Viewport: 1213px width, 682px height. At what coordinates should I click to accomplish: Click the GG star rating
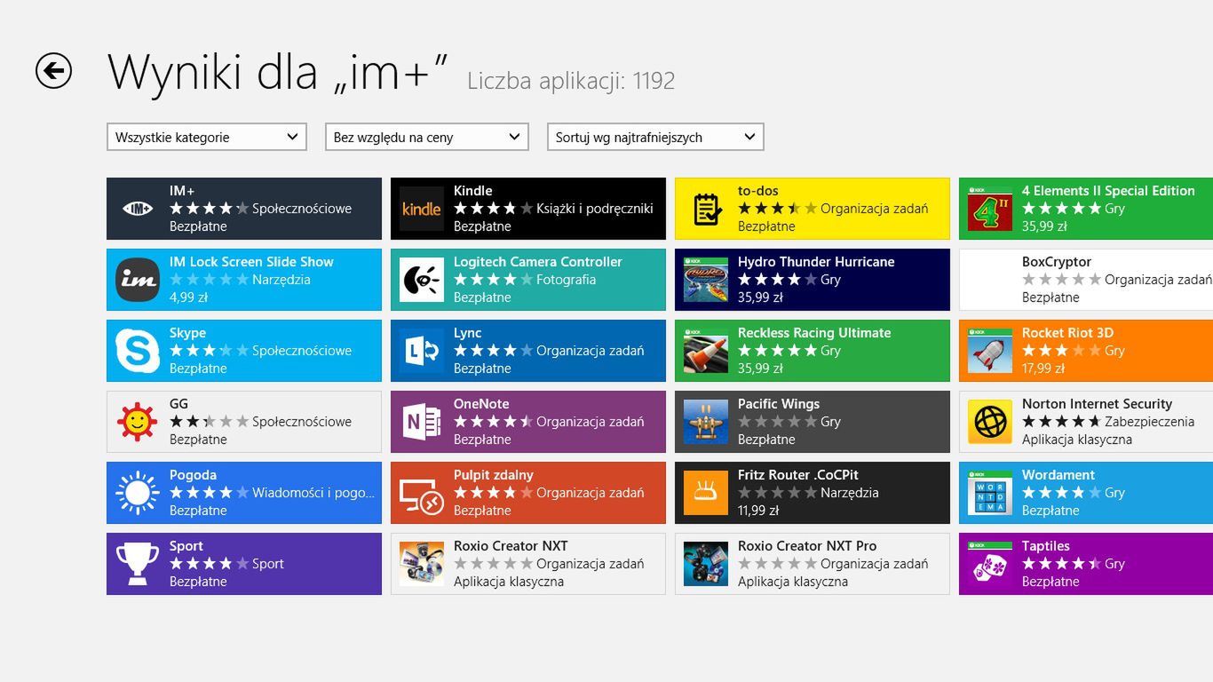[x=210, y=422]
